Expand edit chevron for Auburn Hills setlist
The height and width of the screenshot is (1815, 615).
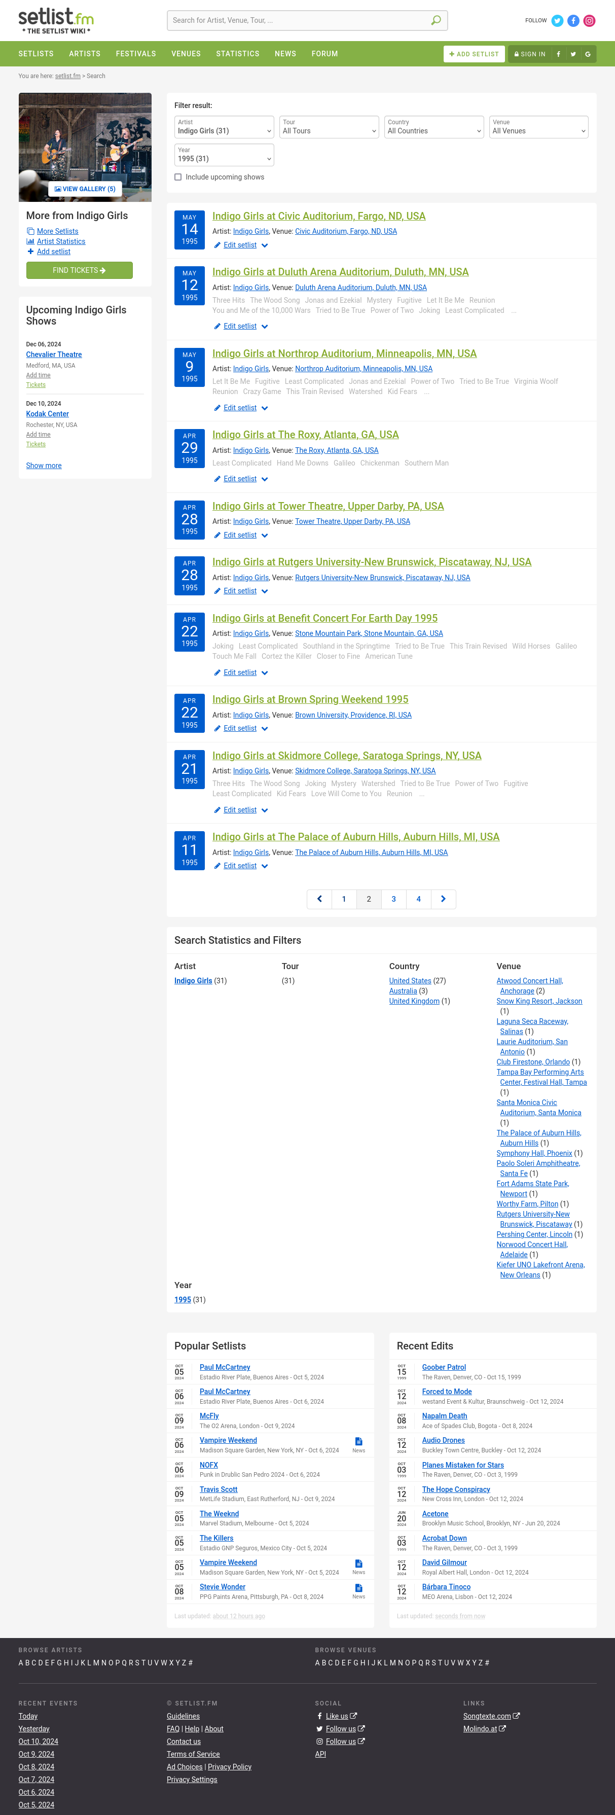point(265,867)
